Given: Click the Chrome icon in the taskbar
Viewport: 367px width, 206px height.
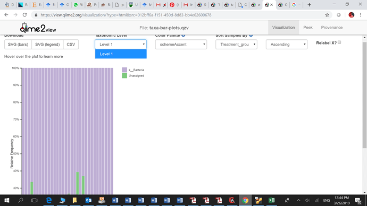Looking at the screenshot, I should [x=245, y=200].
